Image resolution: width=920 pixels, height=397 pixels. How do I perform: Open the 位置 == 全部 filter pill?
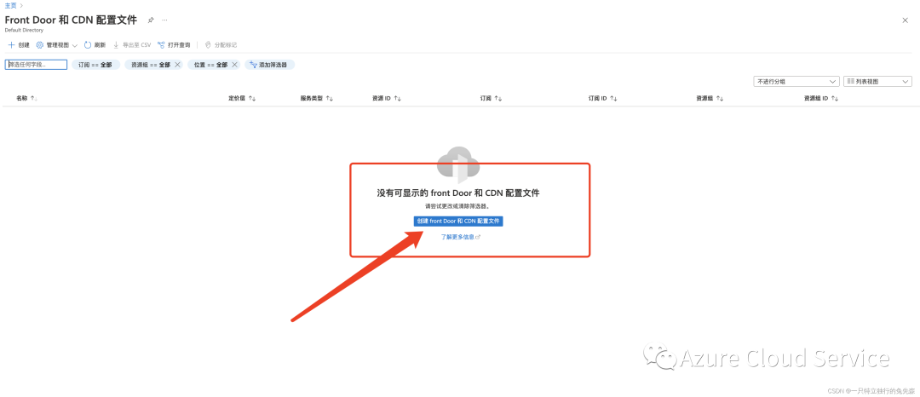[210, 65]
